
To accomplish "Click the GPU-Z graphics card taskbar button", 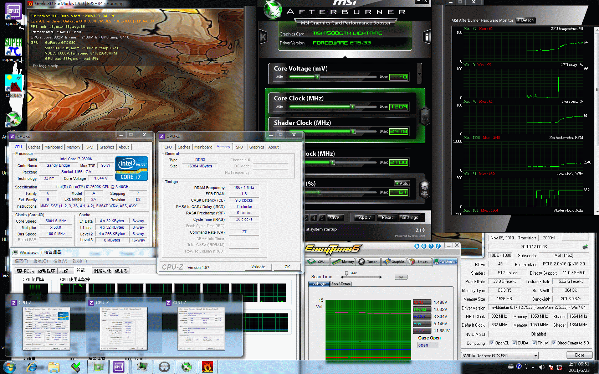I will coord(98,367).
